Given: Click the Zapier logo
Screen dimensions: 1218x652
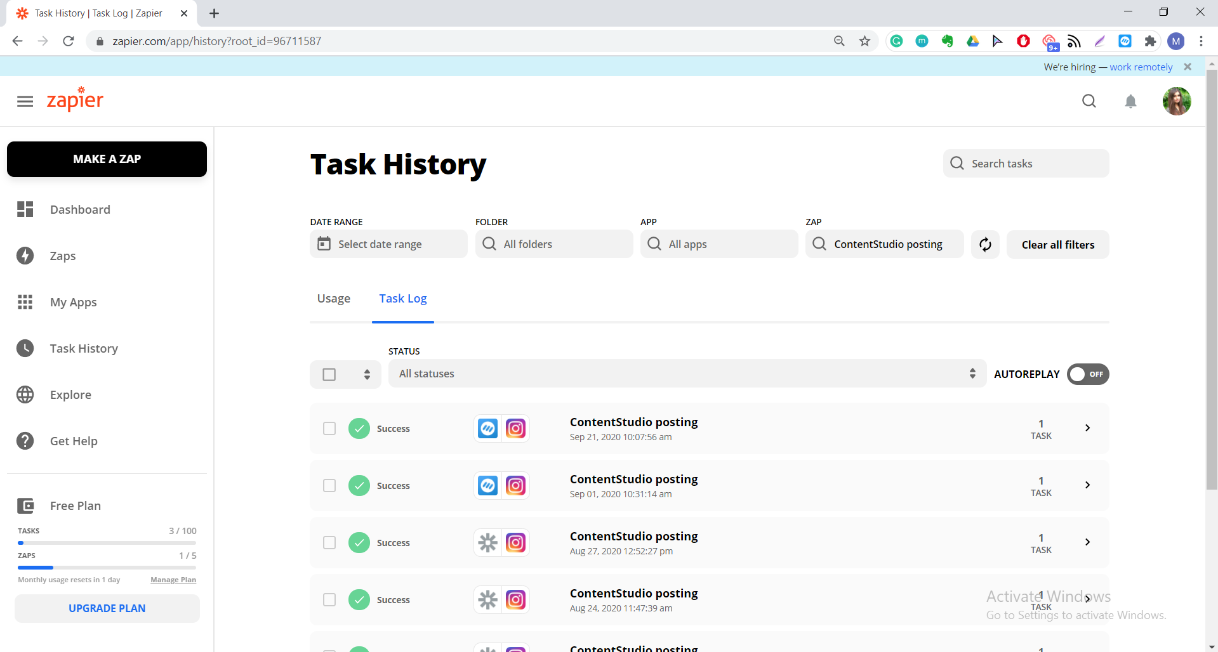Looking at the screenshot, I should [75, 100].
